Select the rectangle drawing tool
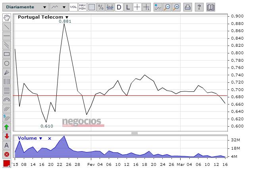The image size is (254, 169). pos(7,54)
